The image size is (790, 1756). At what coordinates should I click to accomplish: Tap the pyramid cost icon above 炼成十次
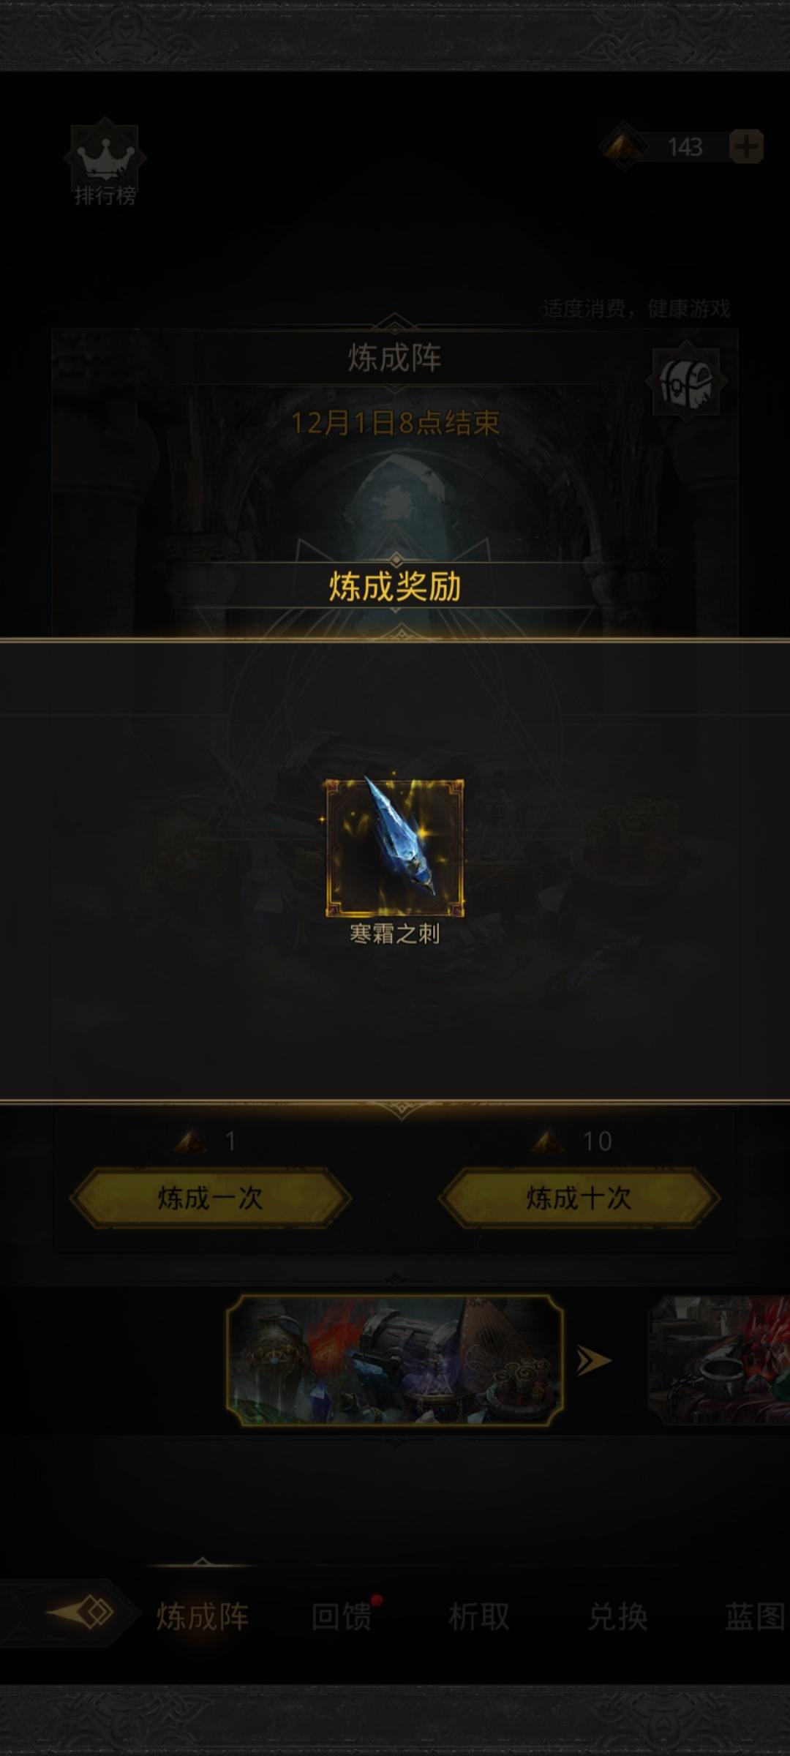click(547, 1141)
